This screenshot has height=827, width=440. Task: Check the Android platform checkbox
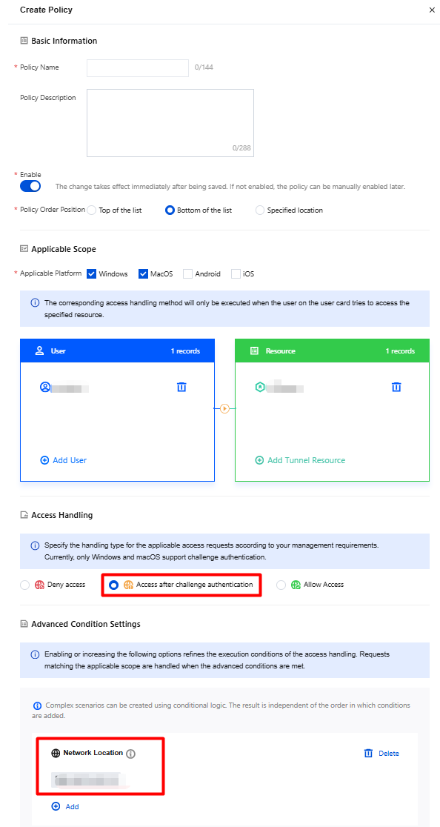pyautogui.click(x=187, y=273)
